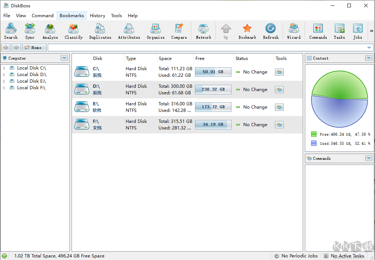
Task: Click No Periodic Jobs in status bar
Action: [296, 256]
